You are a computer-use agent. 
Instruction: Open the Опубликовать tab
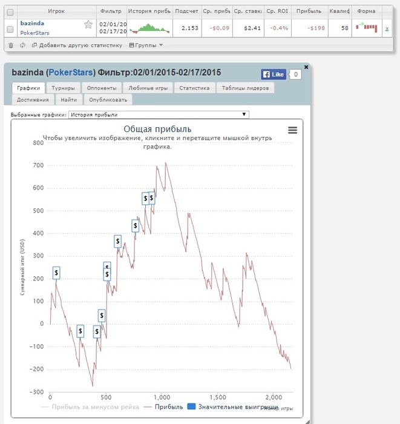108,100
